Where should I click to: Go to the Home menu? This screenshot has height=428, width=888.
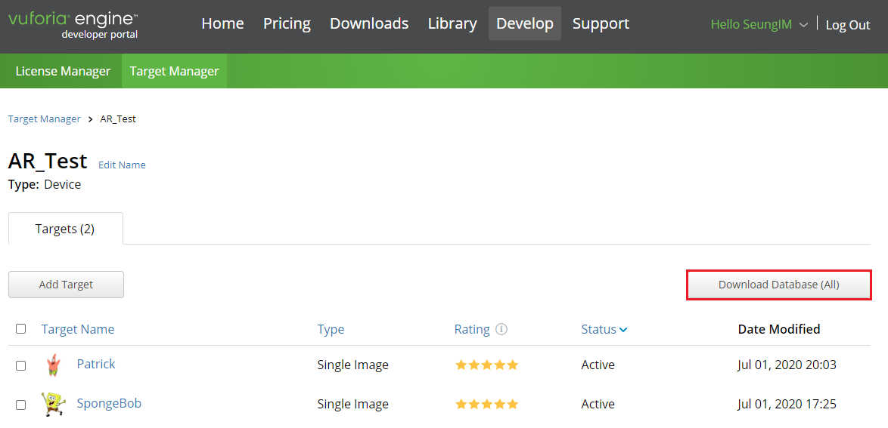click(x=222, y=23)
